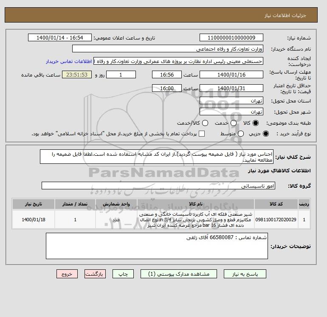The image size is (327, 317).
Task: Click the کد کالا column header
Action: (276, 204)
